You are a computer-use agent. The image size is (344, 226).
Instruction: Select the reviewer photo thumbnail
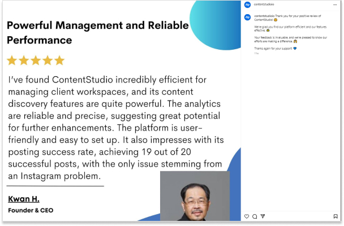(195, 196)
